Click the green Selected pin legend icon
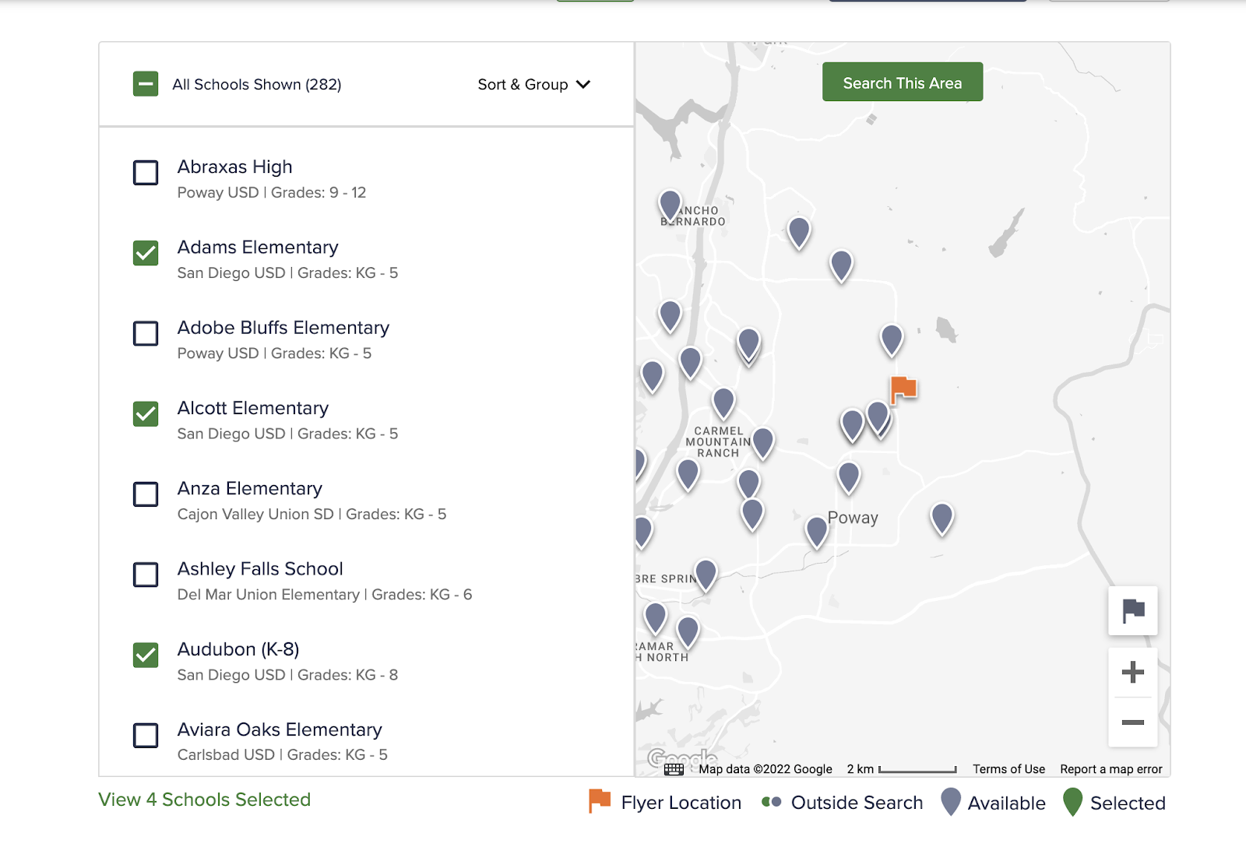Image resolution: width=1246 pixels, height=847 pixels. 1073,802
